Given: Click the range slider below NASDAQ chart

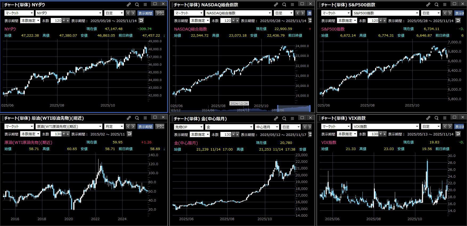Looking at the screenshot, I should 294,108.
